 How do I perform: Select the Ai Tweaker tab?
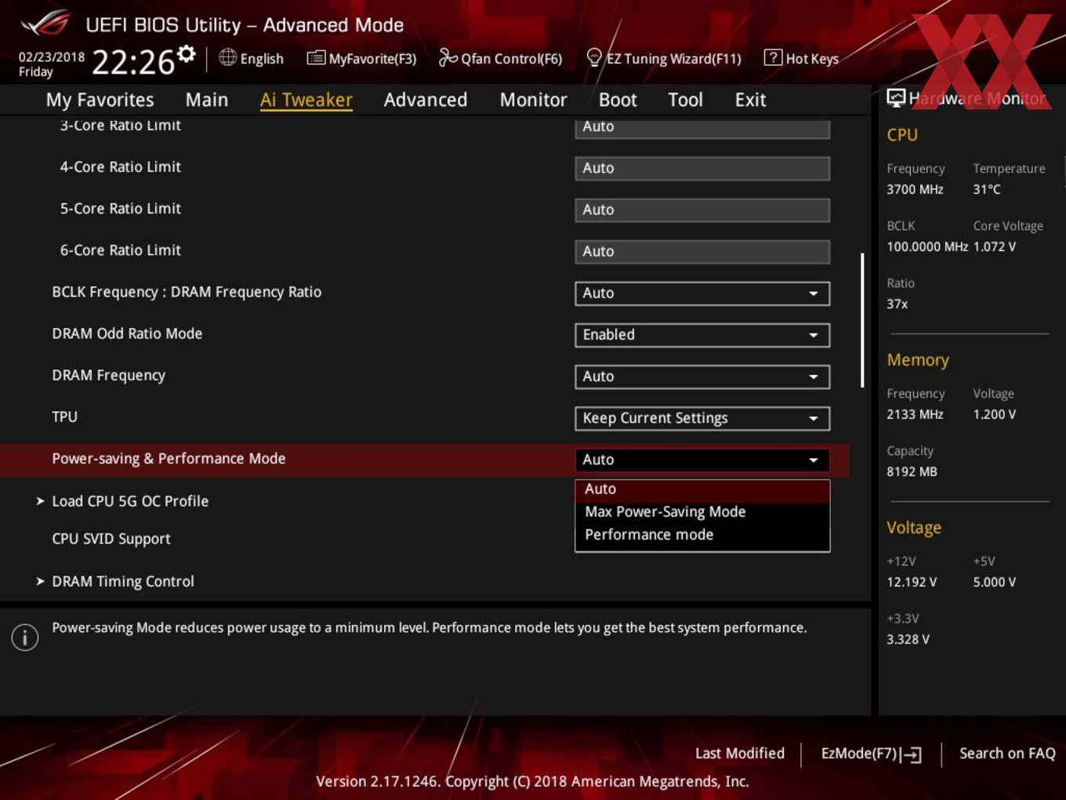(x=306, y=100)
